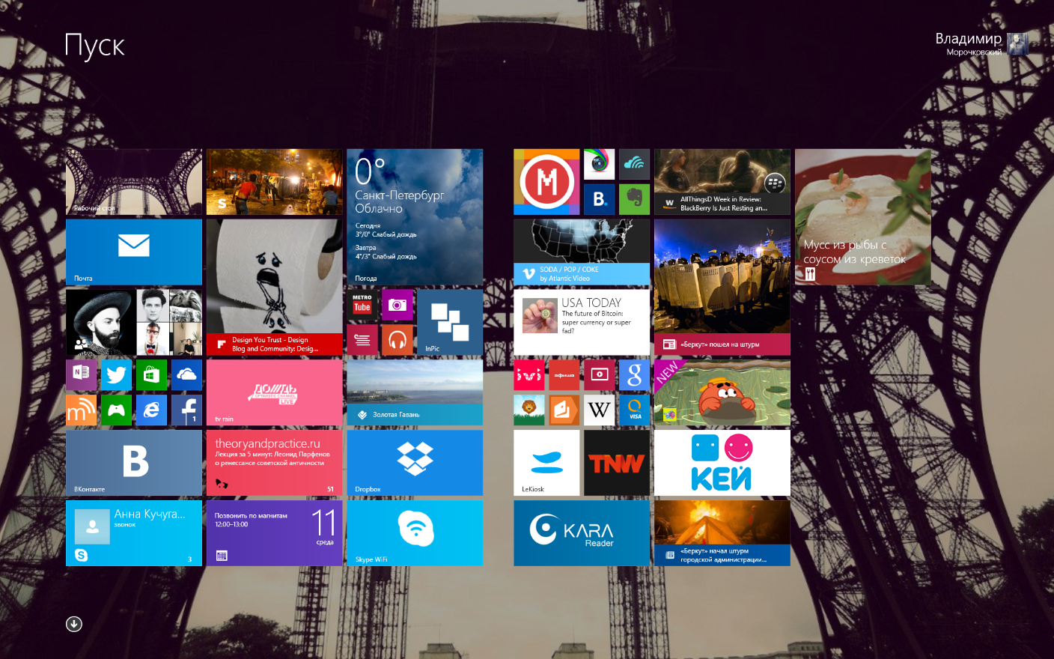Launch the InPic tile
The width and height of the screenshot is (1054, 659).
pyautogui.click(x=450, y=323)
